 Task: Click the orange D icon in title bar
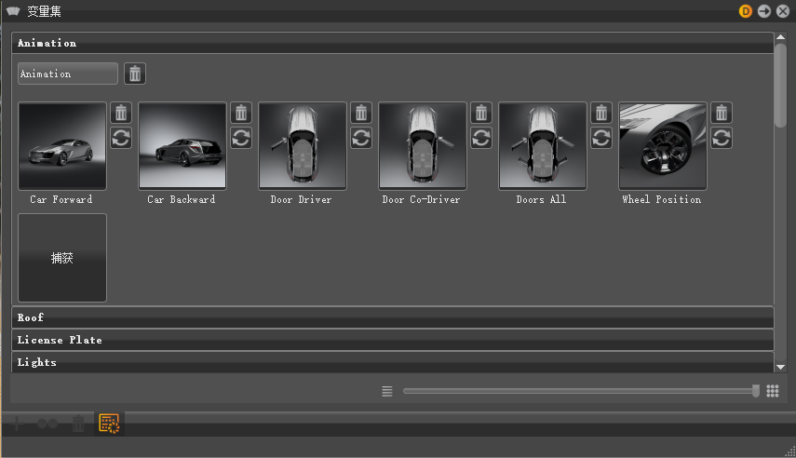tap(745, 11)
